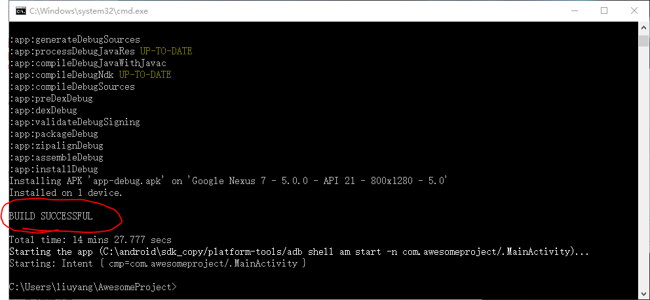
Task: Open the cmd.exe system menu icon
Action: click(20, 11)
